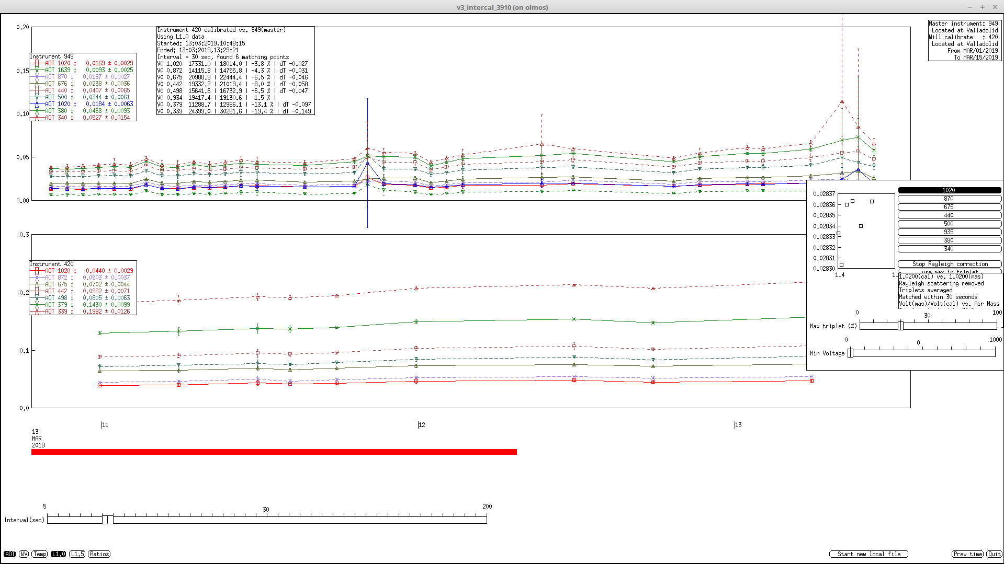1004x564 pixels.
Task: Click the V0 0.339 calibration row
Action: [234, 111]
